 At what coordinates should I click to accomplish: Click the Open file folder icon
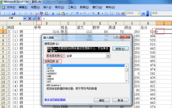[8, 13]
